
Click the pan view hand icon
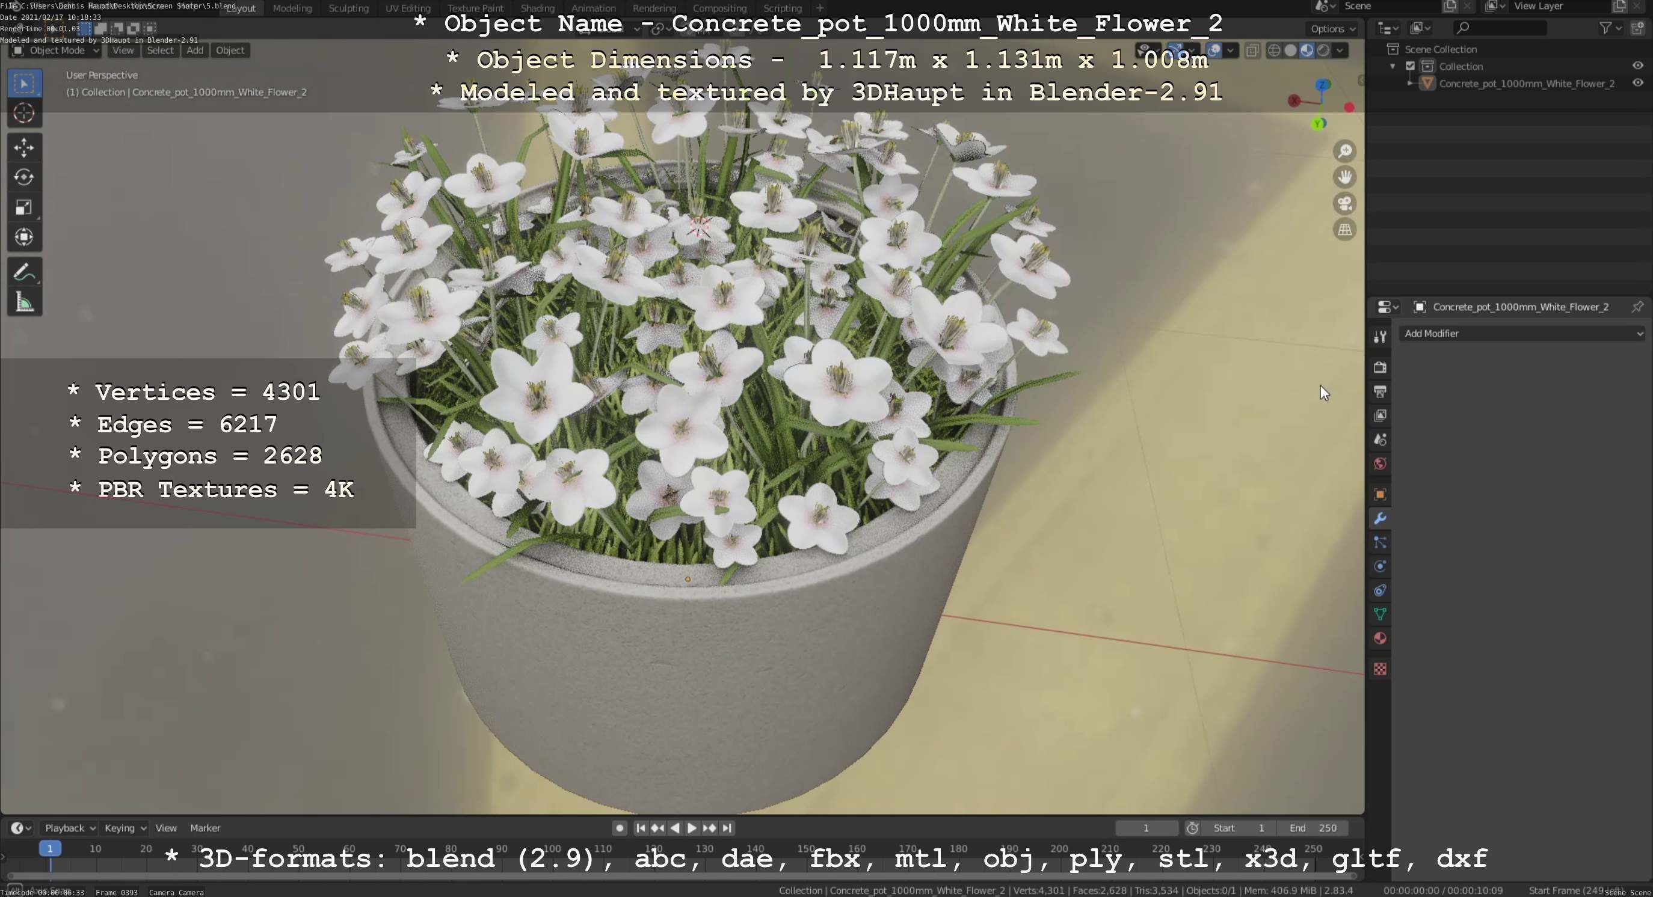click(1344, 177)
